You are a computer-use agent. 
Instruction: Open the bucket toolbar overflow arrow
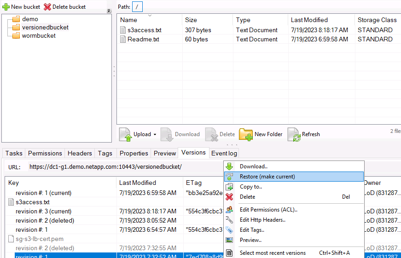109,11
